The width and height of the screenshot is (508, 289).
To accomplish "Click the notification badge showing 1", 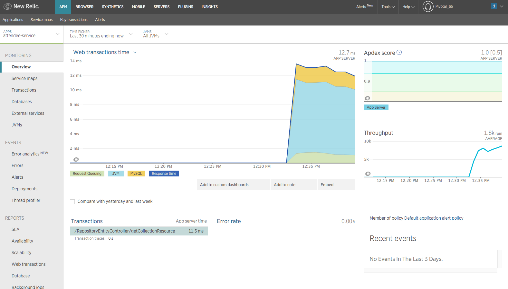I will (x=494, y=6).
